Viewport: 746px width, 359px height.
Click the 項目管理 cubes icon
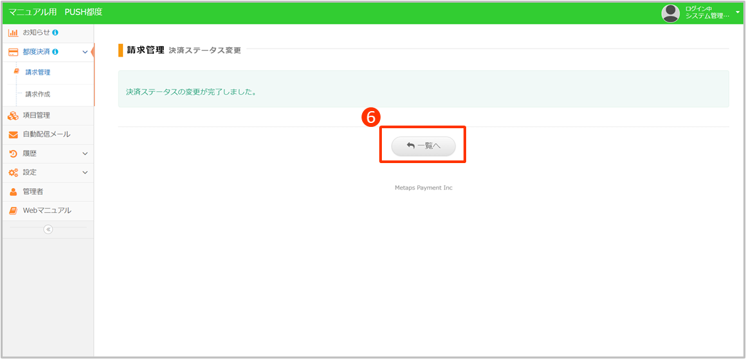pos(13,116)
